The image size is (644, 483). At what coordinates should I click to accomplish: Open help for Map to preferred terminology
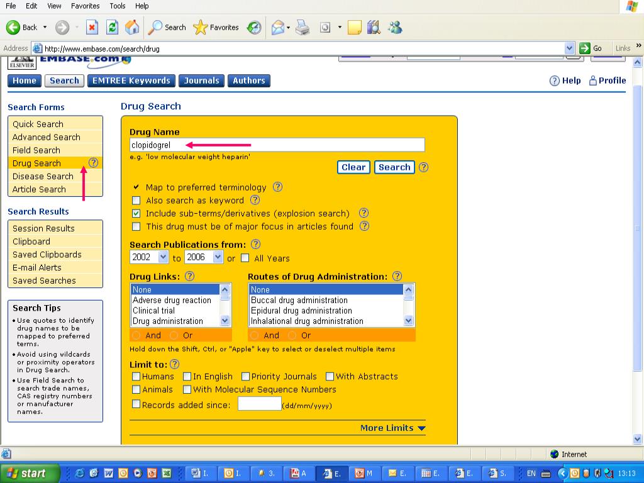277,187
